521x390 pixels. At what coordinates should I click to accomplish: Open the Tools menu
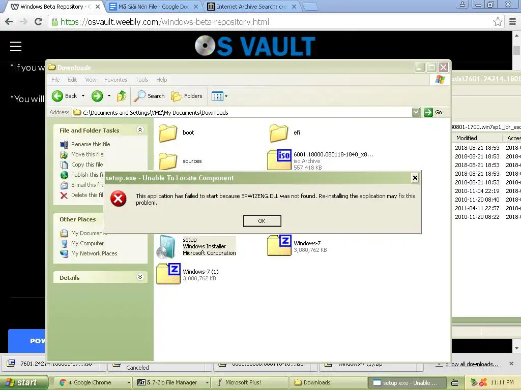click(x=142, y=80)
